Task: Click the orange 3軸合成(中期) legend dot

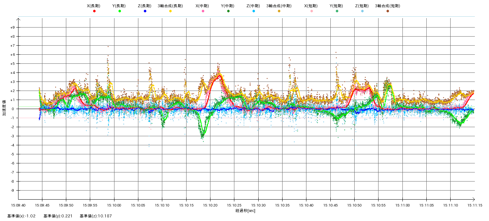Action: pyautogui.click(x=279, y=11)
